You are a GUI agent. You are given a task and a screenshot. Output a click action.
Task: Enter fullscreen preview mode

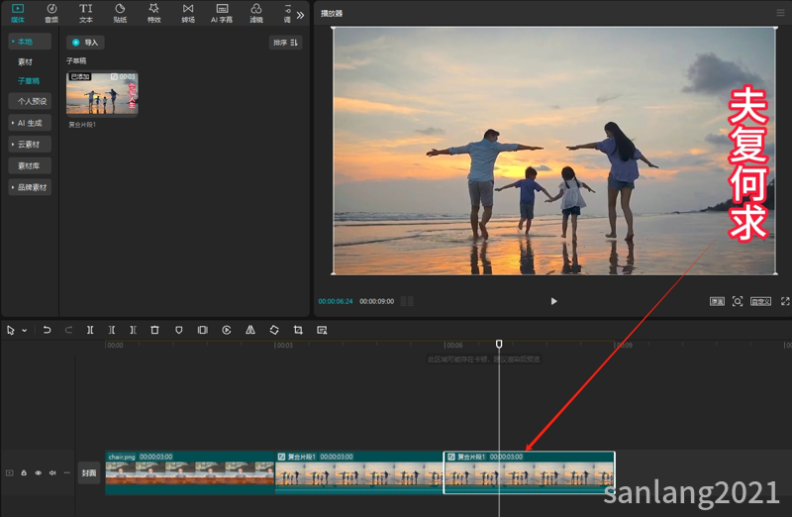(x=785, y=301)
